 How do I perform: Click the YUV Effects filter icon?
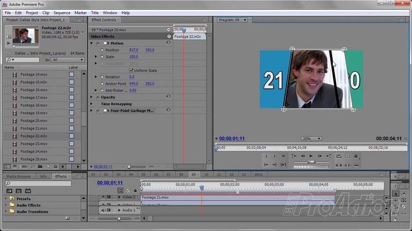(x=28, y=191)
